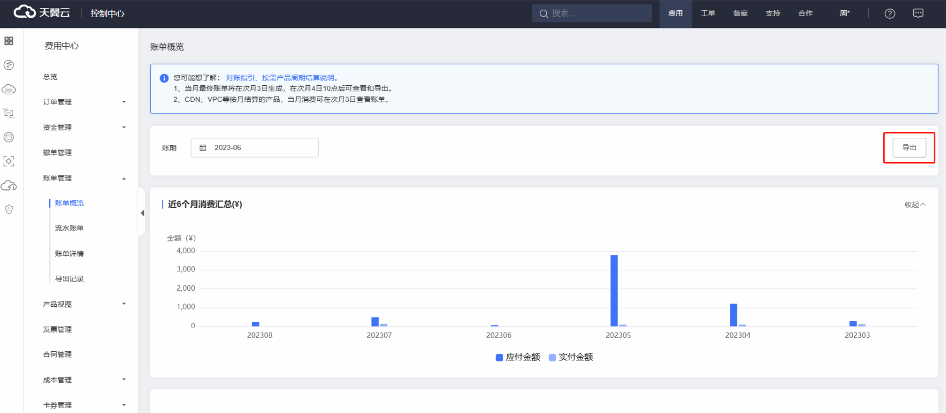
Task: Open the help question mark icon
Action: pos(890,13)
